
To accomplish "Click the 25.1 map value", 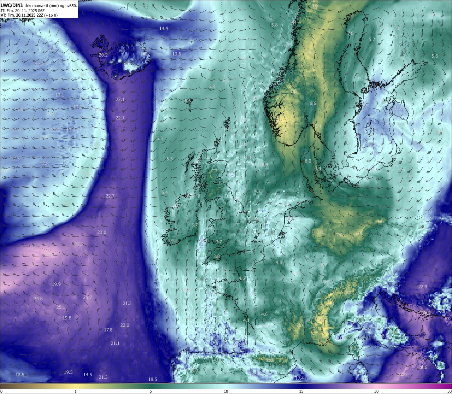I will tap(61, 307).
